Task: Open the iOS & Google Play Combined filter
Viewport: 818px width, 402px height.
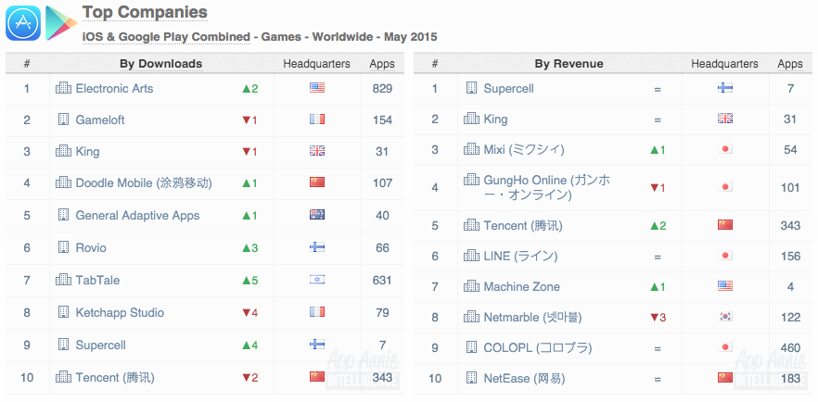Action: (166, 37)
